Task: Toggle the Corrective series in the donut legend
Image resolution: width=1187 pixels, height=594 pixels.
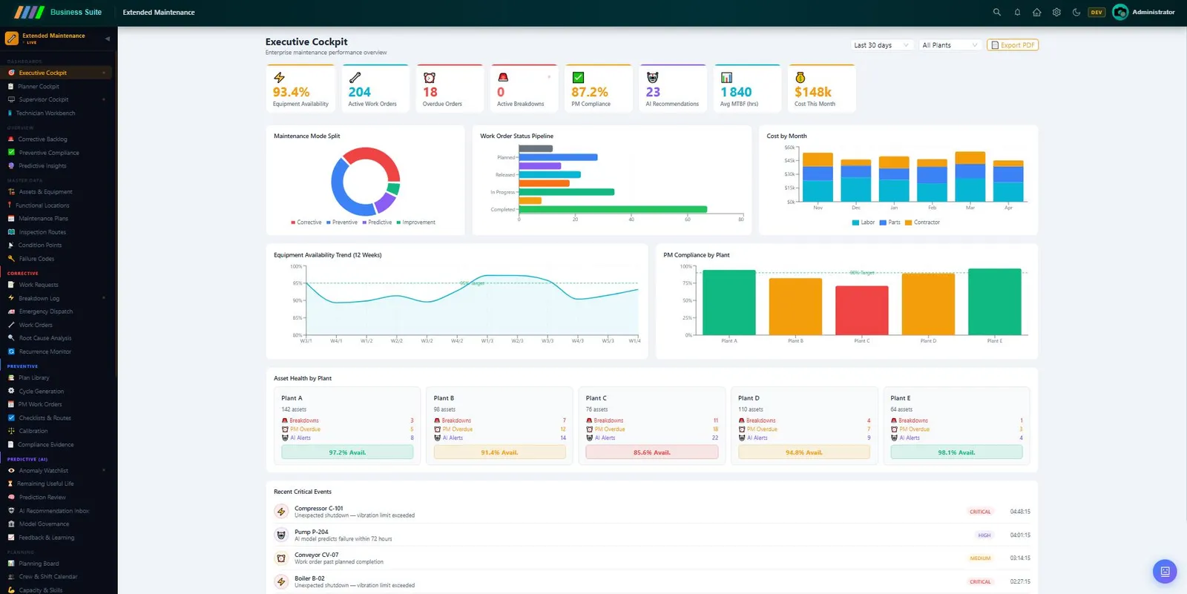Action: [x=306, y=222]
